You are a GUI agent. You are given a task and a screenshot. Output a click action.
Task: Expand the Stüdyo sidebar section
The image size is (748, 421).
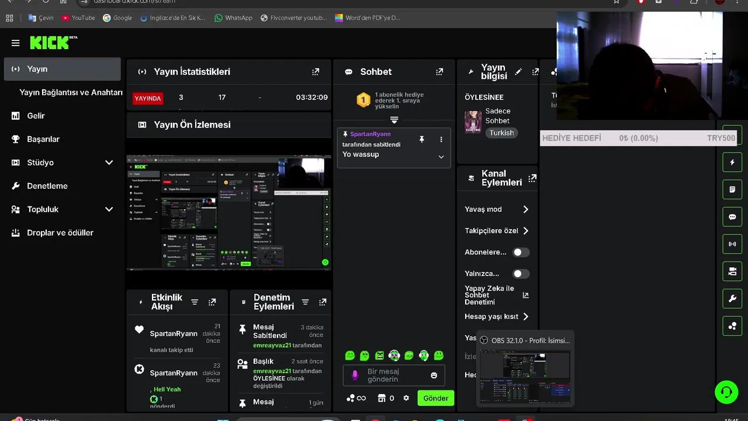pyautogui.click(x=109, y=163)
